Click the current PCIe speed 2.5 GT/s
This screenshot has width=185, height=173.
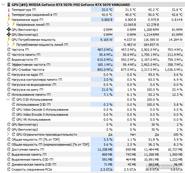(x=106, y=169)
